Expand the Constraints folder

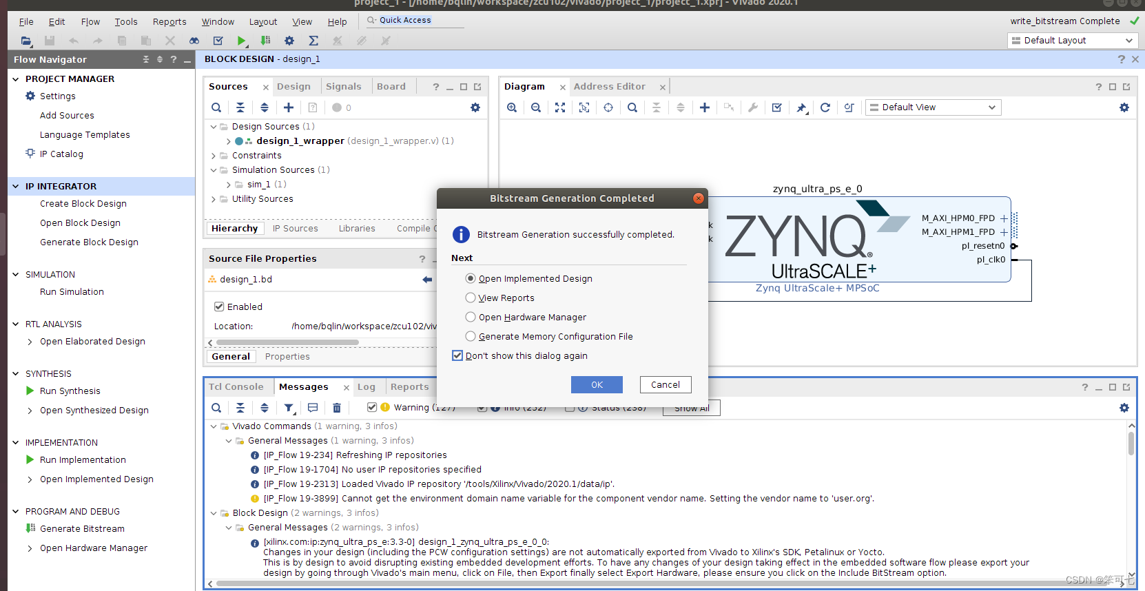point(214,156)
